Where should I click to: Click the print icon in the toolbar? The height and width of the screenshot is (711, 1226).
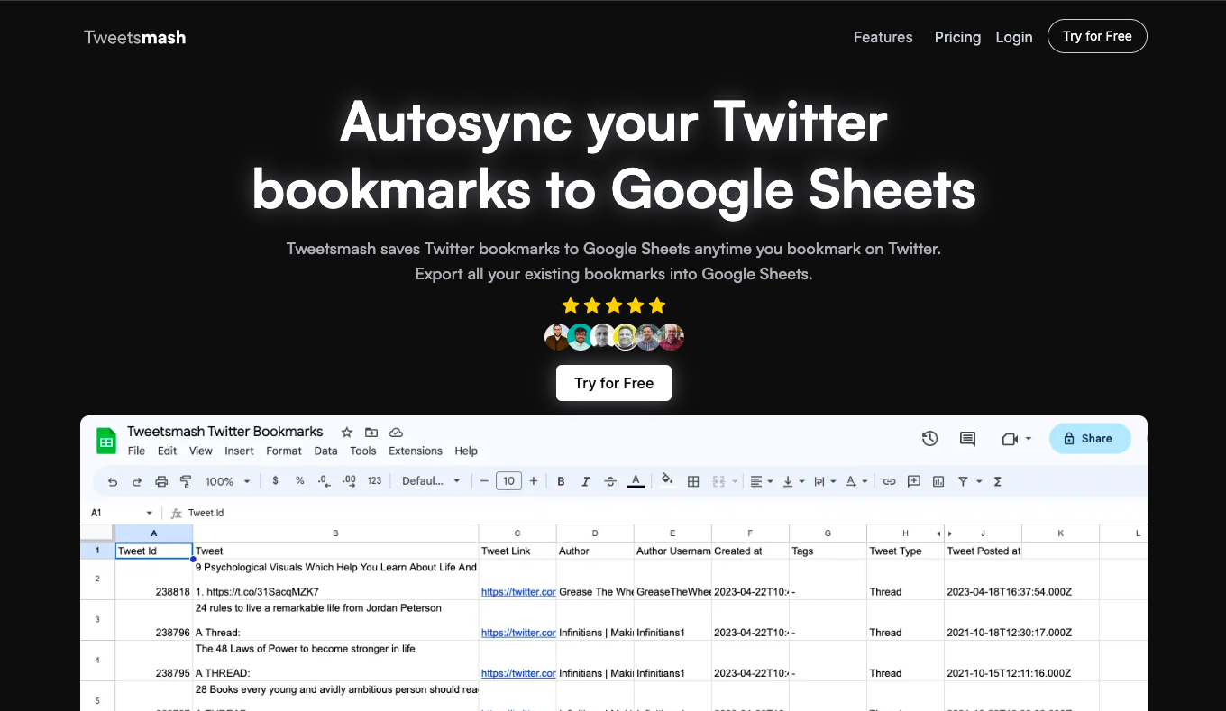click(161, 481)
